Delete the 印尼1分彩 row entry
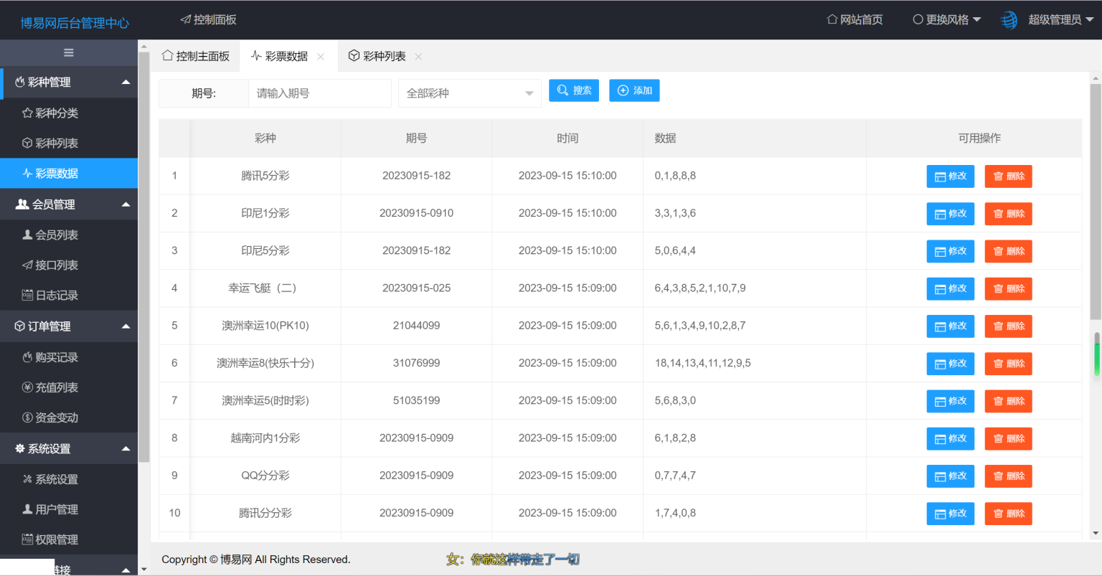 point(1008,214)
